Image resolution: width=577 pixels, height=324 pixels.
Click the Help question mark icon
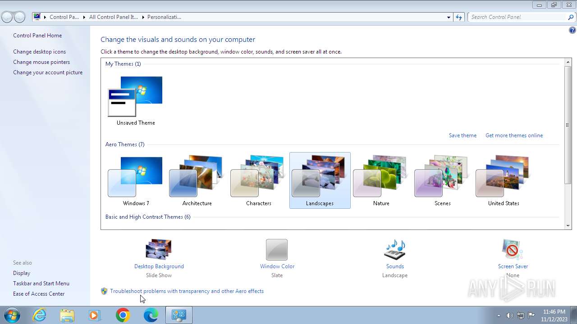click(572, 31)
